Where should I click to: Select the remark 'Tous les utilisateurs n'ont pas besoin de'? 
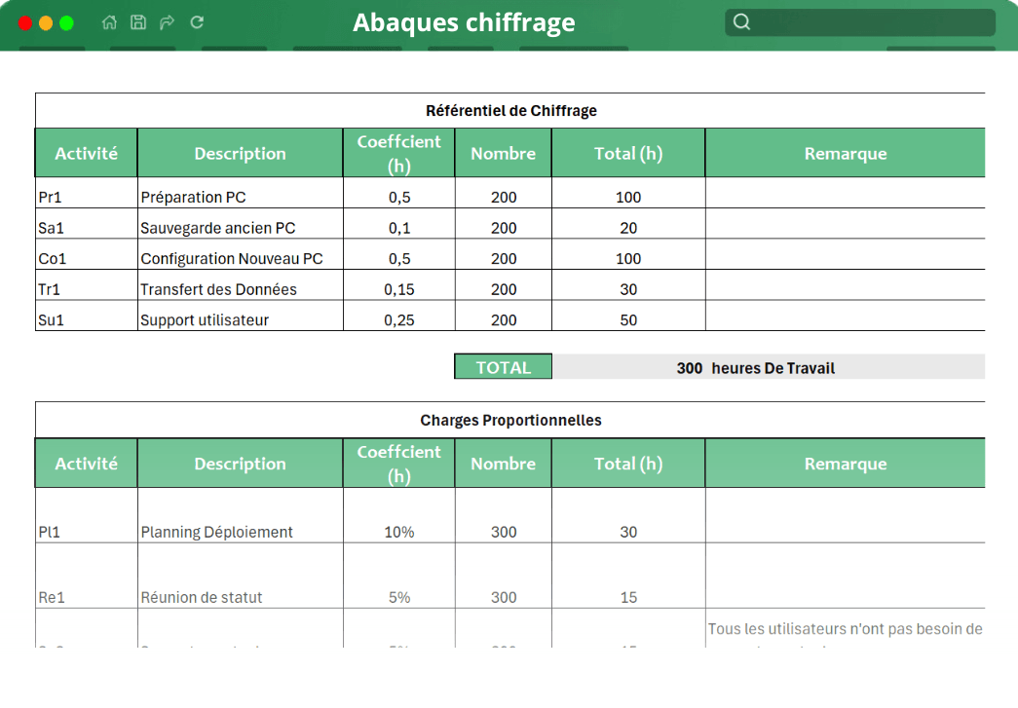point(845,628)
